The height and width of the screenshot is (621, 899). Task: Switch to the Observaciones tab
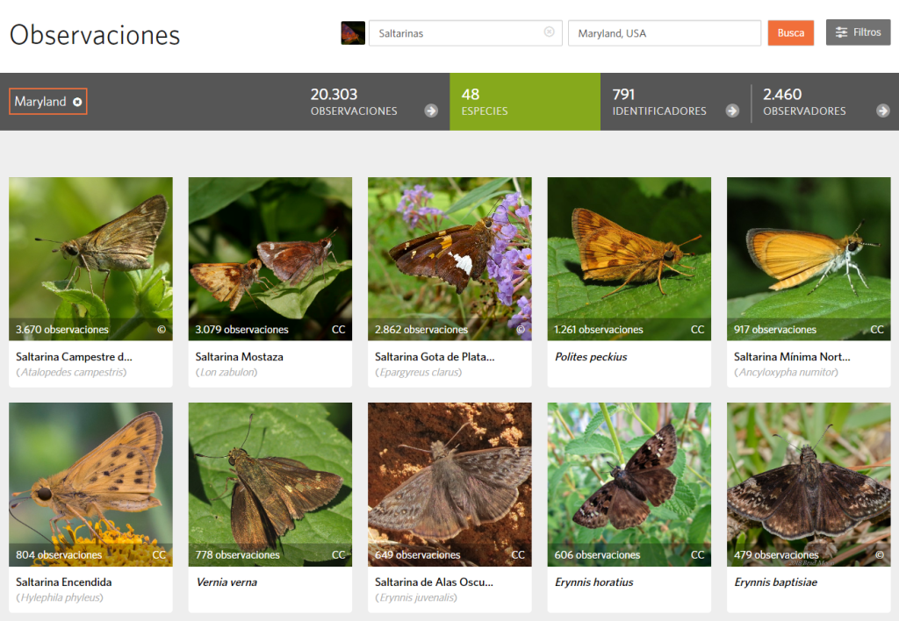363,102
